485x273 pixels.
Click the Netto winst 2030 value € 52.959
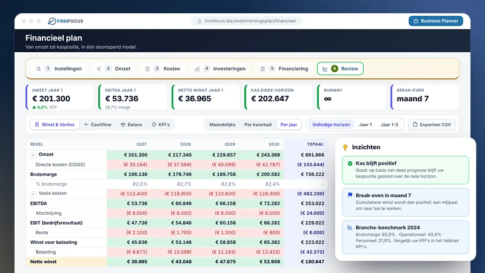click(269, 261)
